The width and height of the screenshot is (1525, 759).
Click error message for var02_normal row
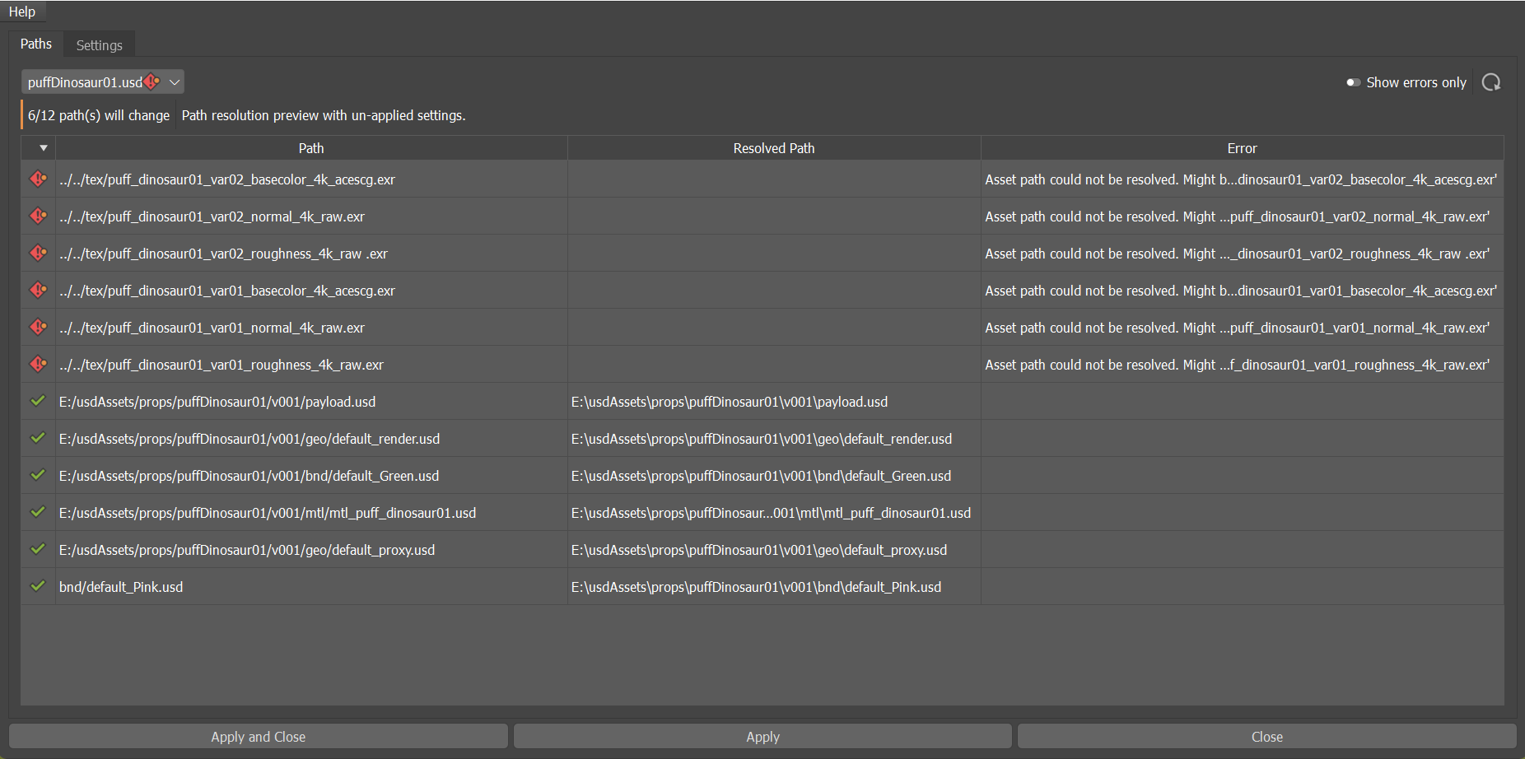pyautogui.click(x=1242, y=216)
